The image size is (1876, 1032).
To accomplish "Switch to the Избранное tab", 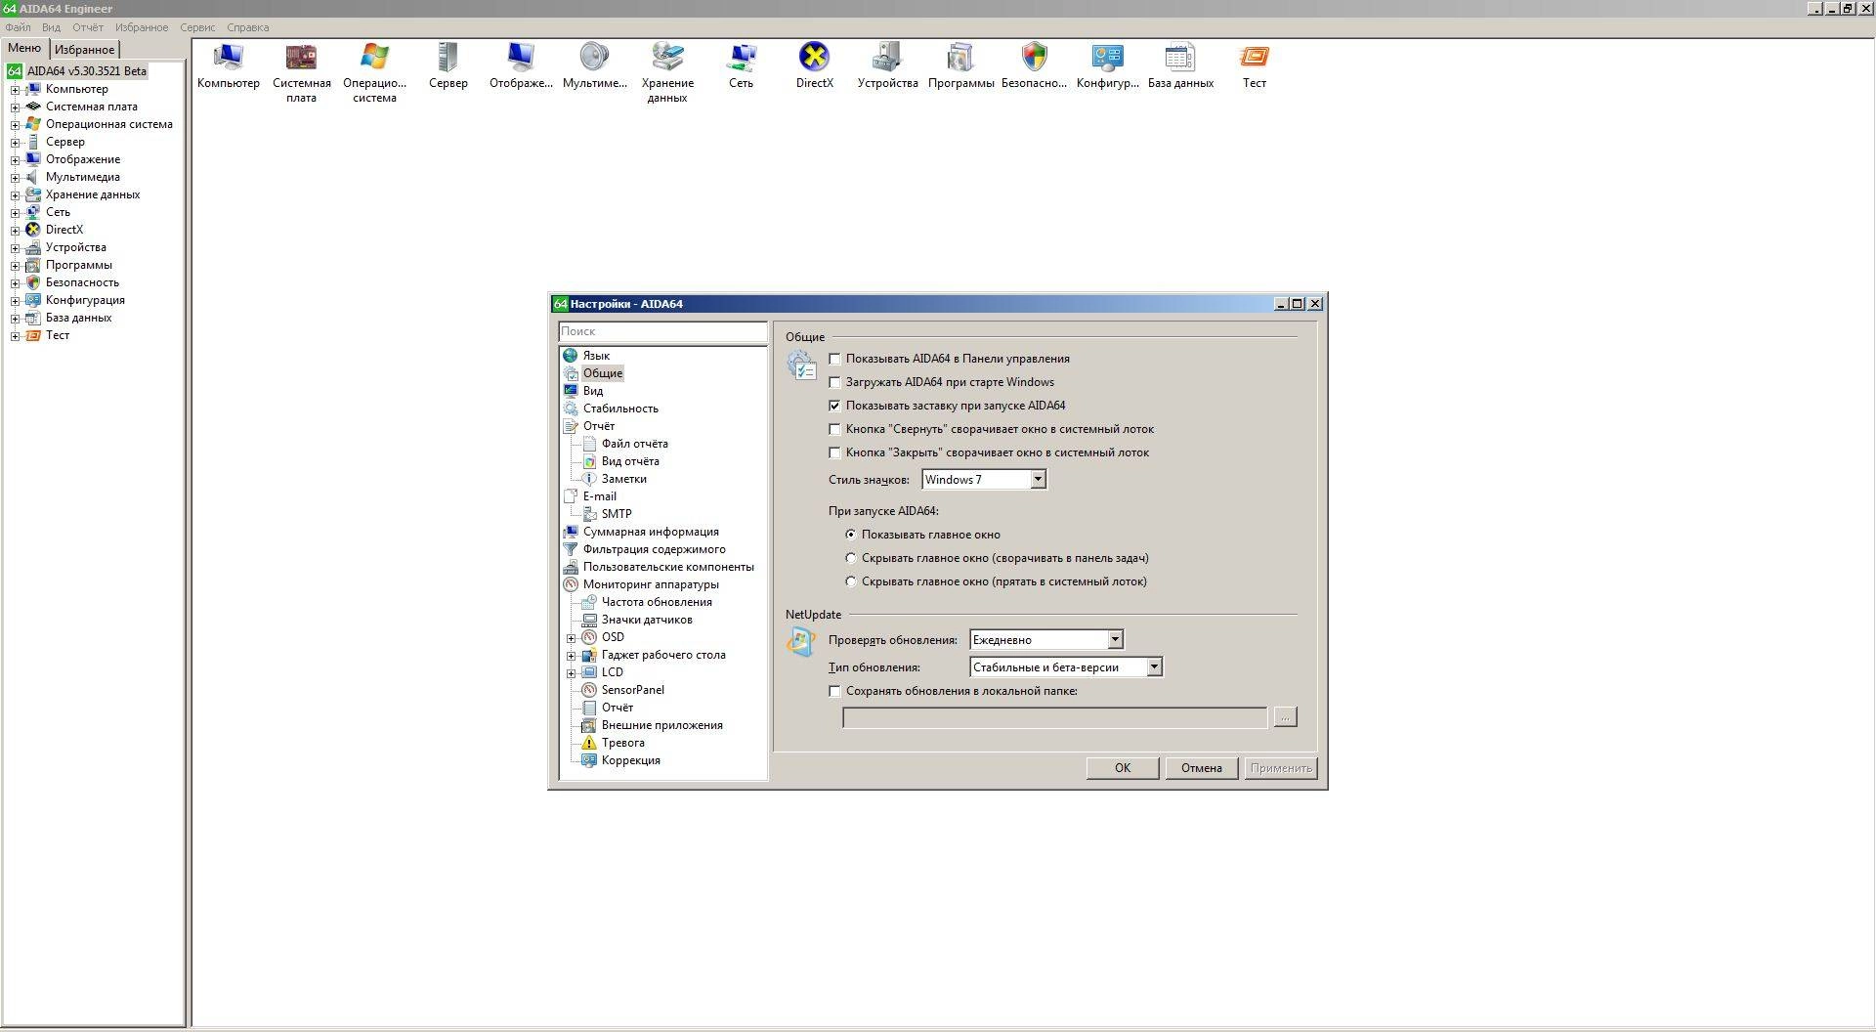I will [84, 50].
